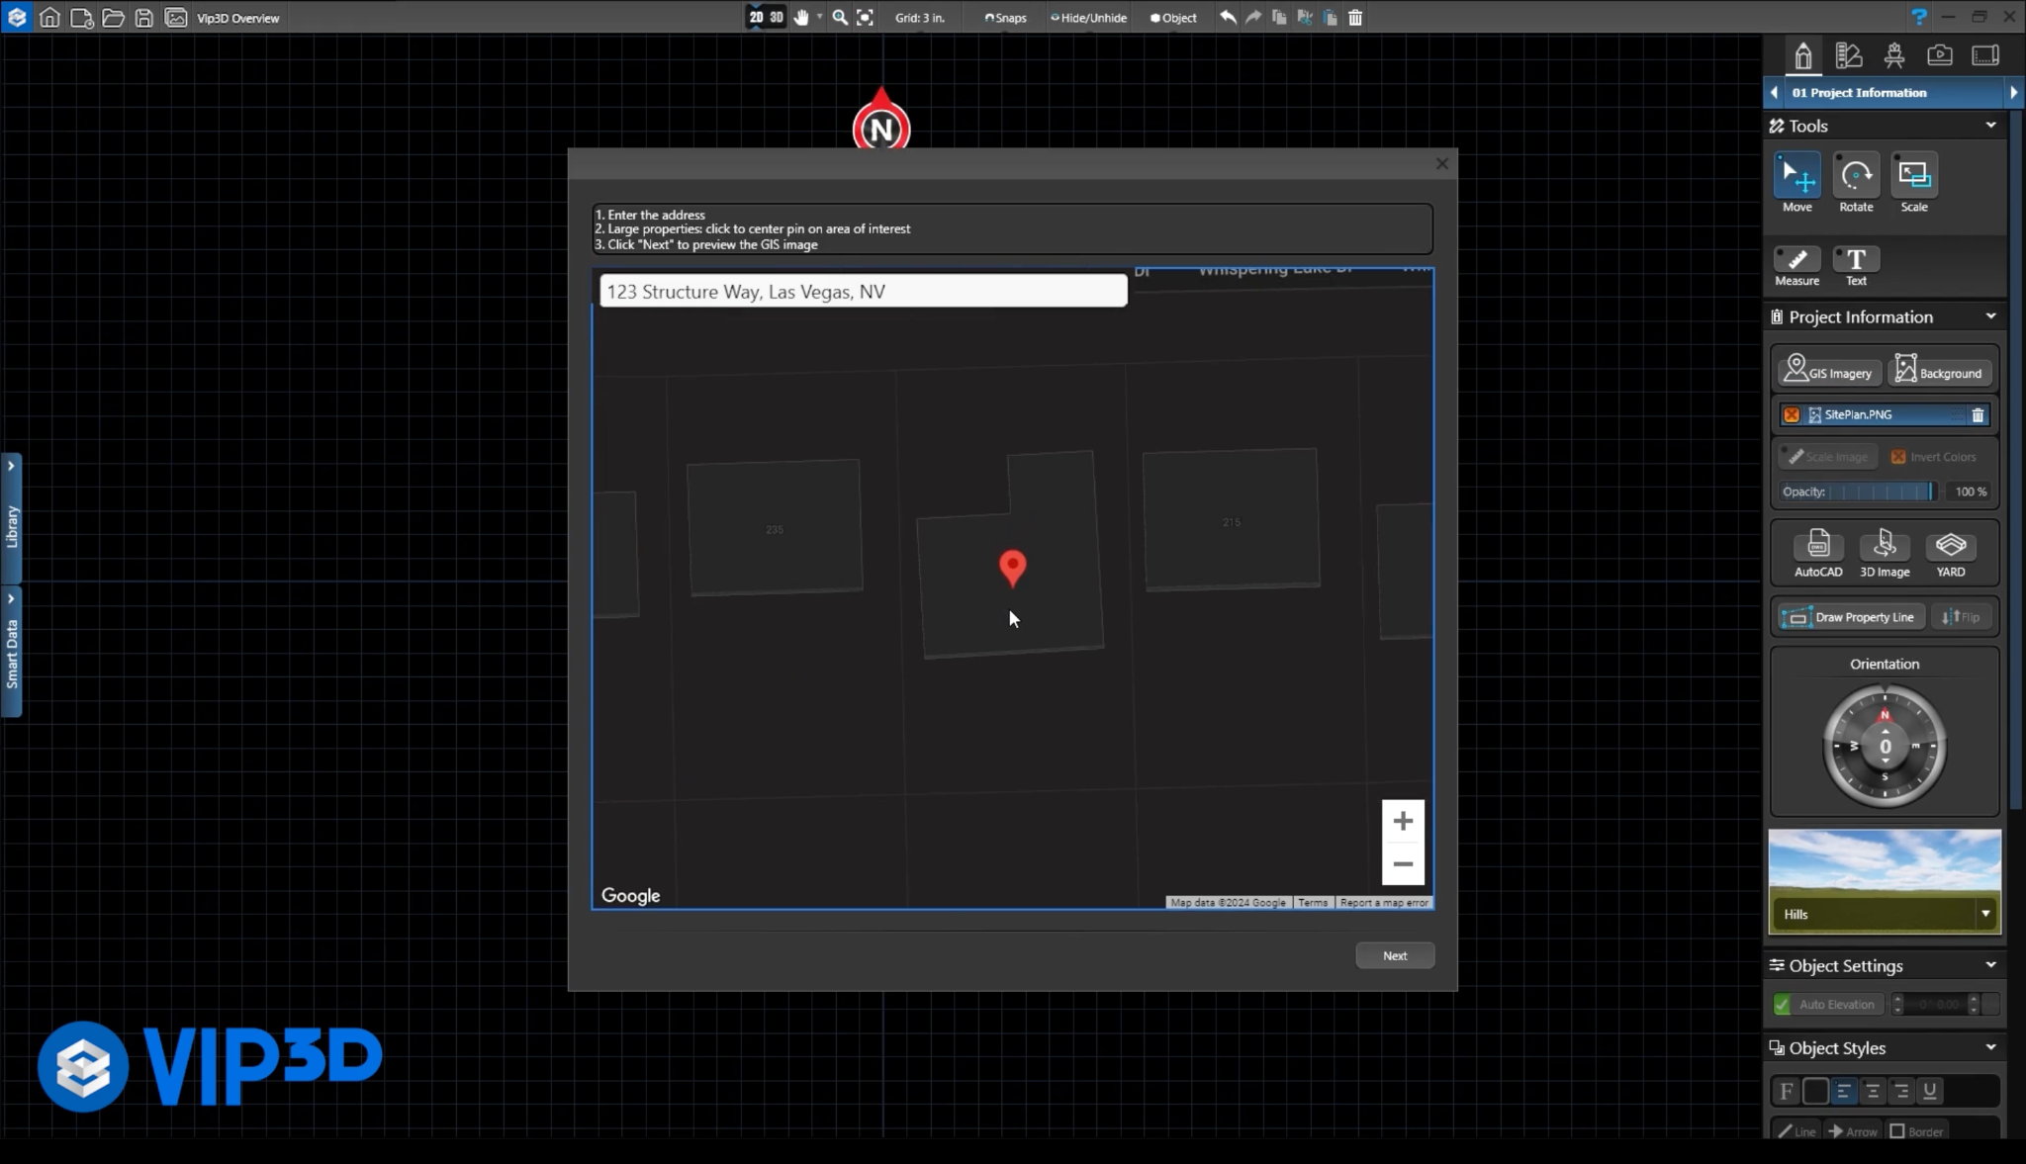
Task: Select the Text tool
Action: pyautogui.click(x=1855, y=266)
